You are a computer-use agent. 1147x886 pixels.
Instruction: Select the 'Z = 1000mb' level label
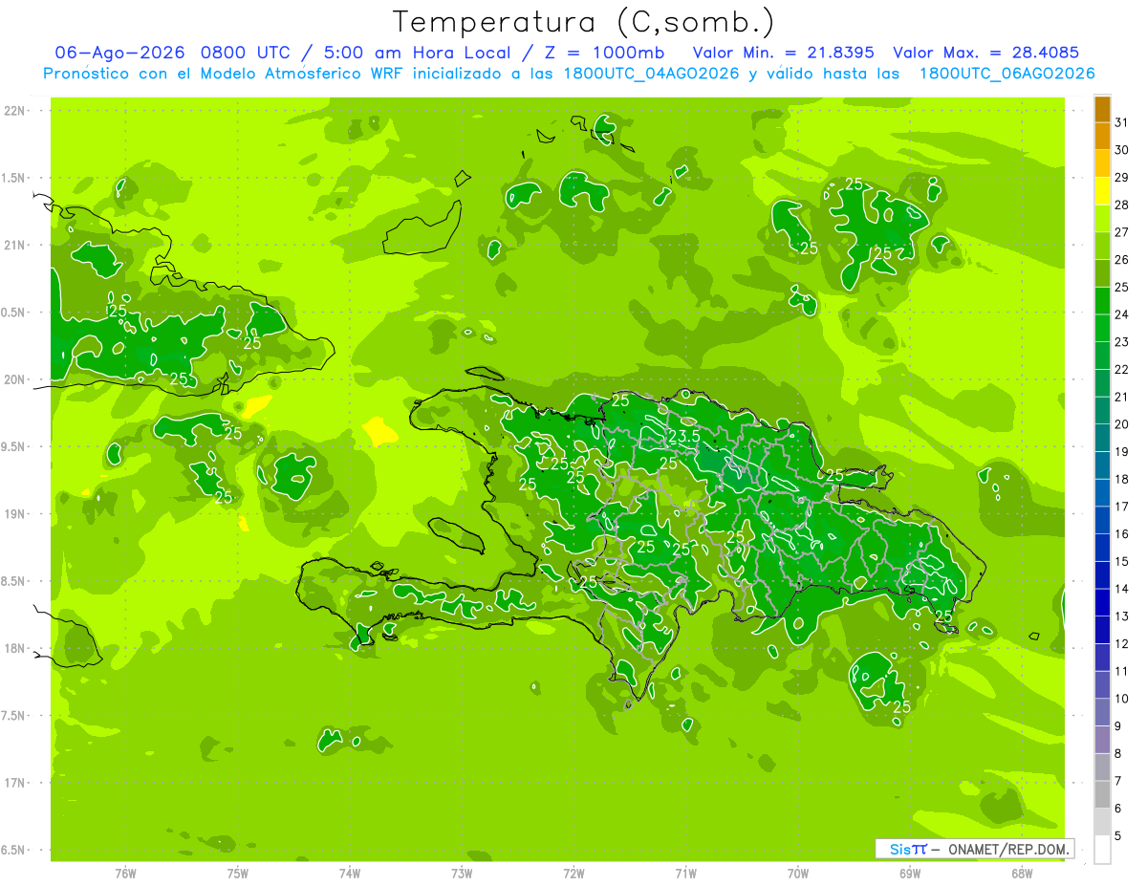(x=603, y=53)
